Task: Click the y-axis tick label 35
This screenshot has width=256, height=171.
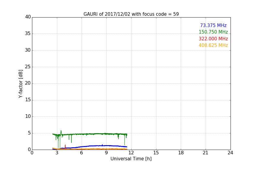Action: tap(28, 34)
